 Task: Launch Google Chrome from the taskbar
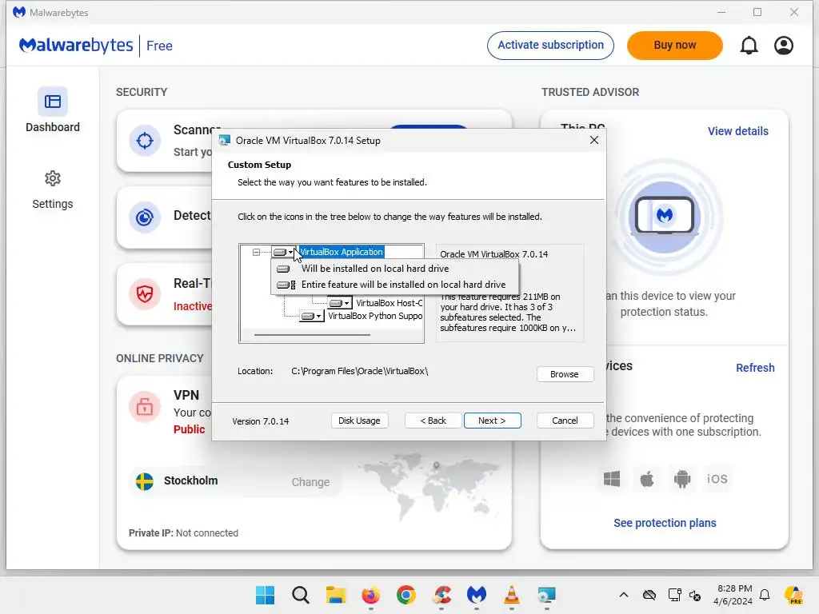(406, 595)
